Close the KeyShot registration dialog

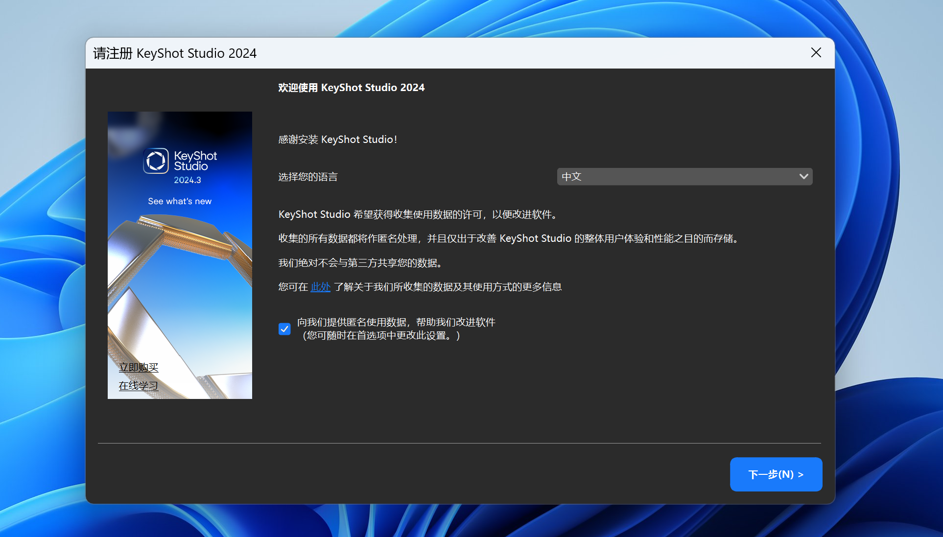(x=816, y=53)
